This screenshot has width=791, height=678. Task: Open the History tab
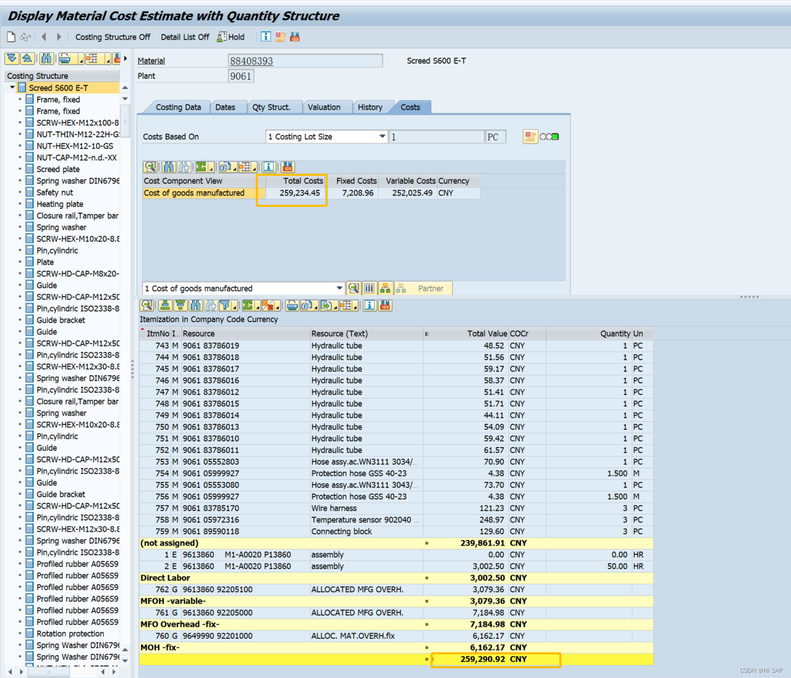point(372,107)
